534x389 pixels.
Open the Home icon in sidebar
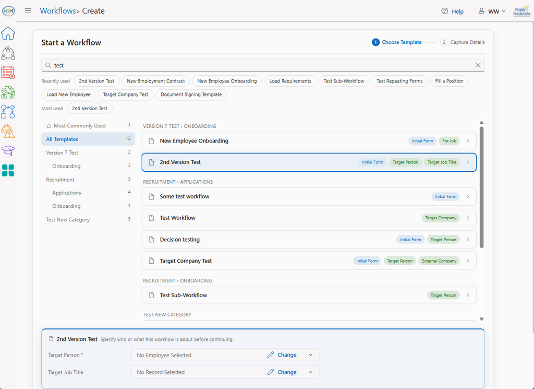(8, 33)
